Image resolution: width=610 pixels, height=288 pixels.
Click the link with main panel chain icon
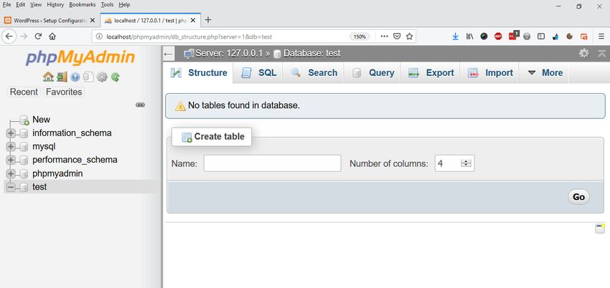141,105
